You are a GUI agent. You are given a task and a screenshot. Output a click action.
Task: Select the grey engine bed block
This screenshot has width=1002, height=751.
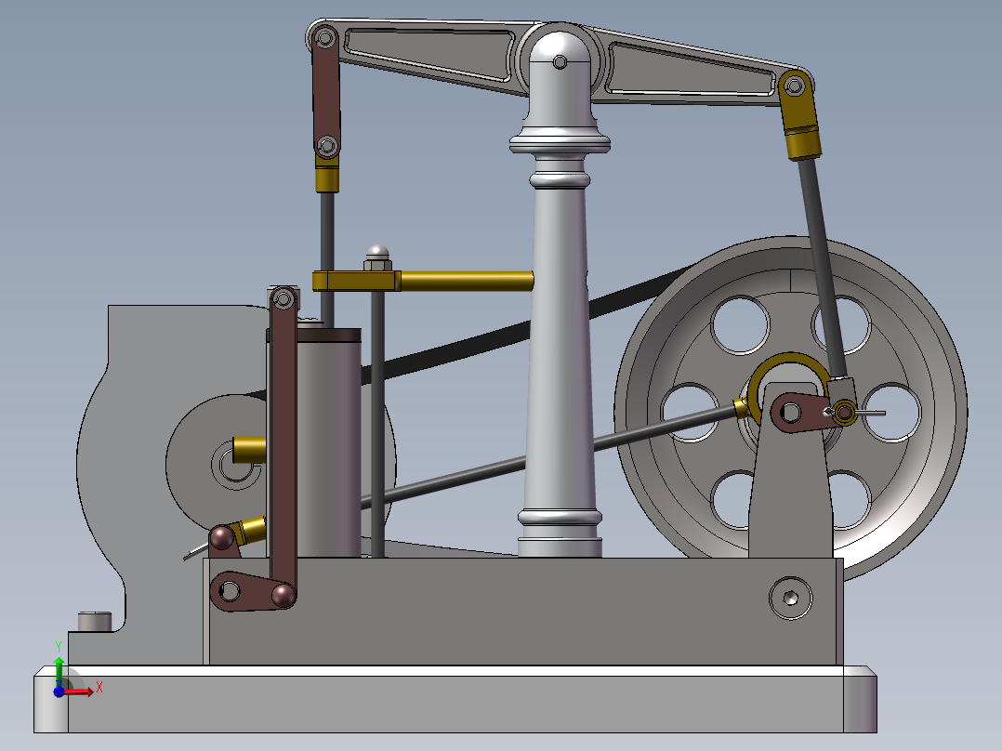[522, 611]
